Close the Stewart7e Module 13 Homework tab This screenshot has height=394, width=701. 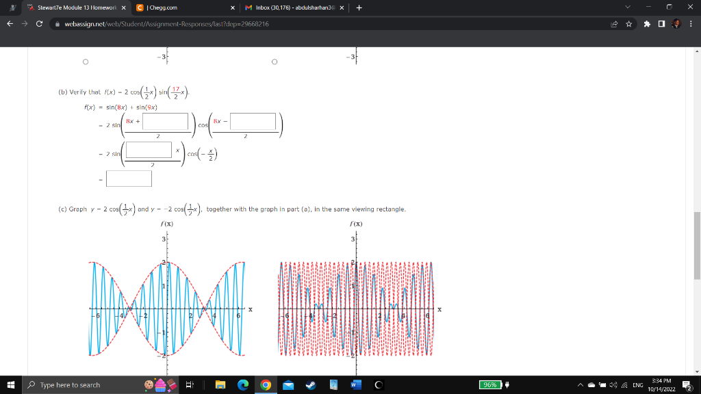pyautogui.click(x=124, y=8)
